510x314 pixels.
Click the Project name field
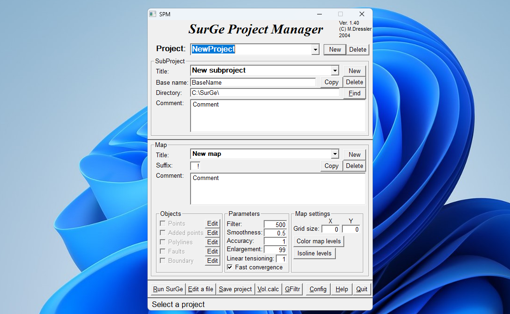251,49
